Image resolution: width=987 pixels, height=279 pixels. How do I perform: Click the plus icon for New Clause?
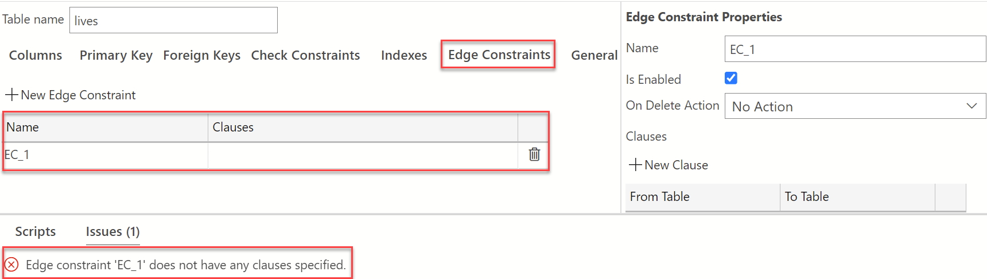[635, 165]
